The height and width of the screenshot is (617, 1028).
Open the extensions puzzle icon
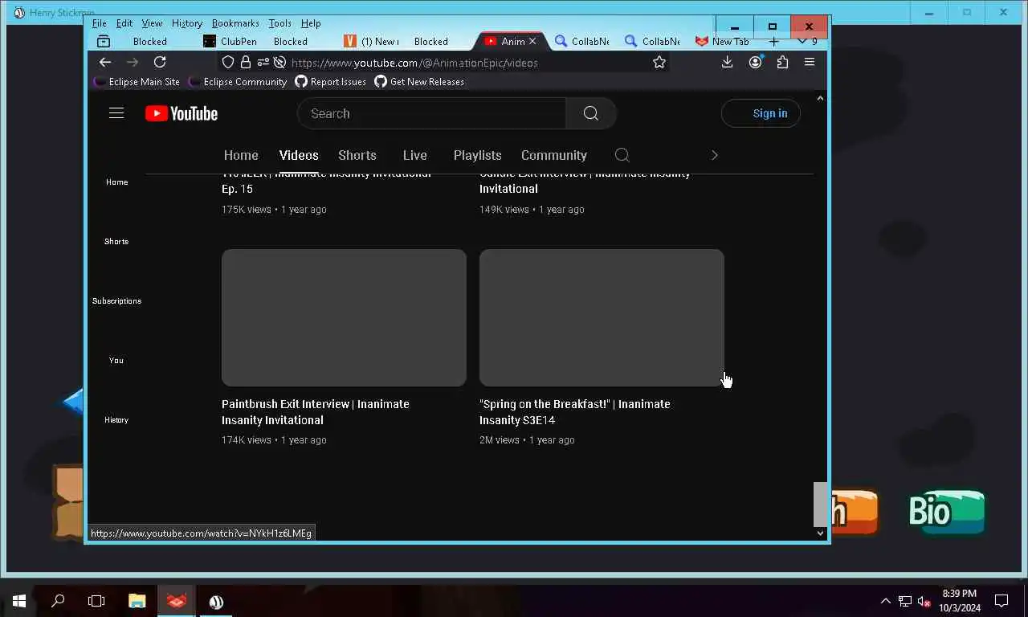(782, 62)
